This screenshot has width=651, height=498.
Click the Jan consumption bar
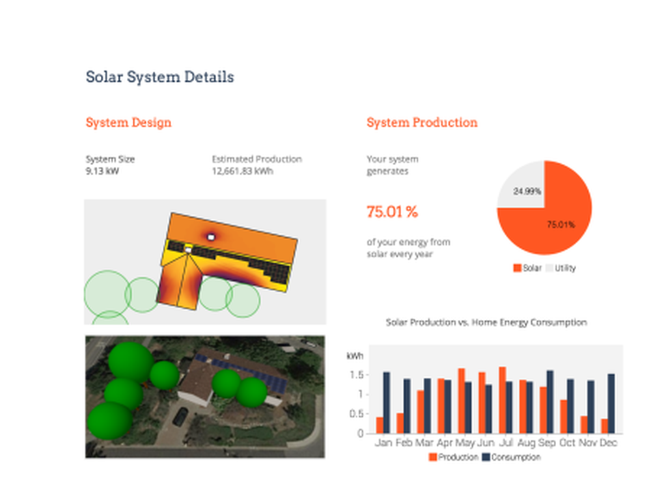387,402
